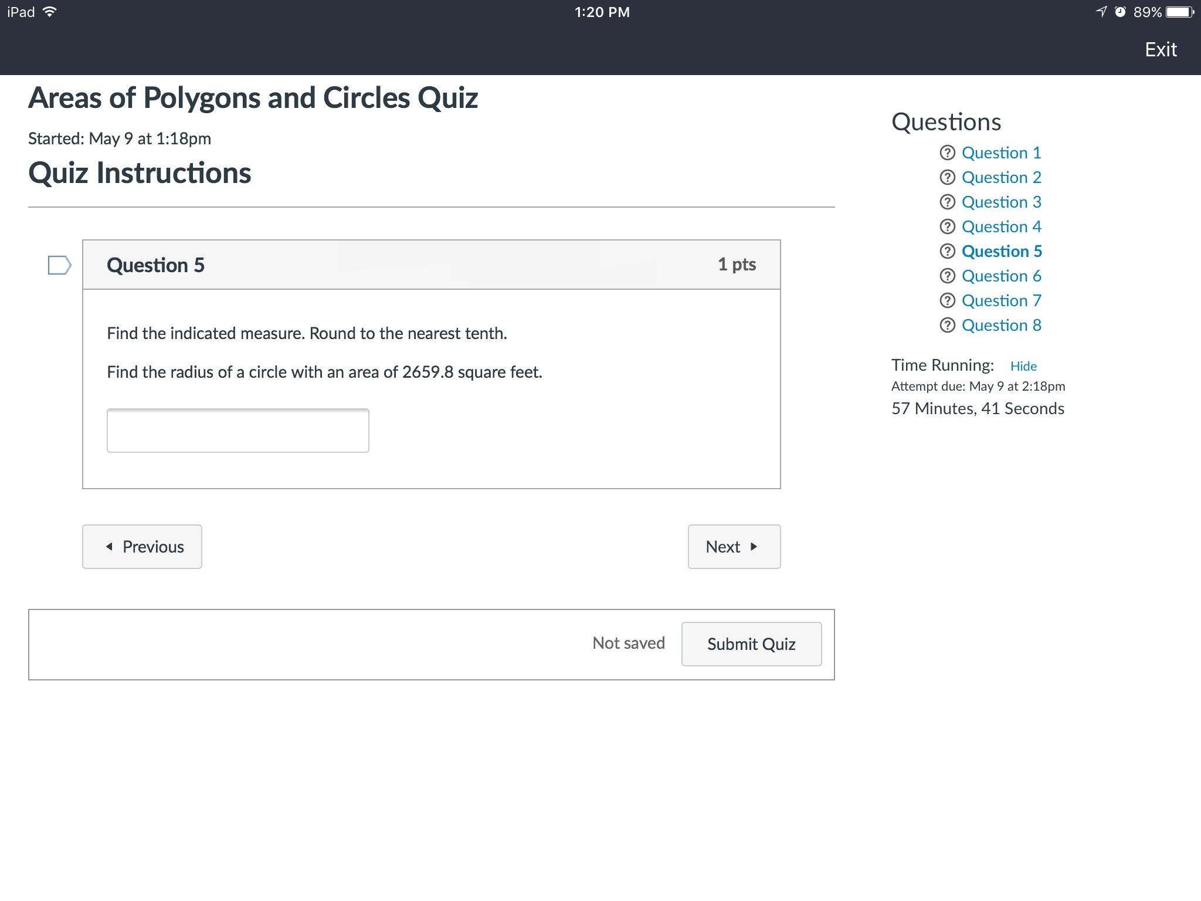Click the right arrow on the Next button
Viewport: 1201px width, 901px height.
pyautogui.click(x=754, y=547)
